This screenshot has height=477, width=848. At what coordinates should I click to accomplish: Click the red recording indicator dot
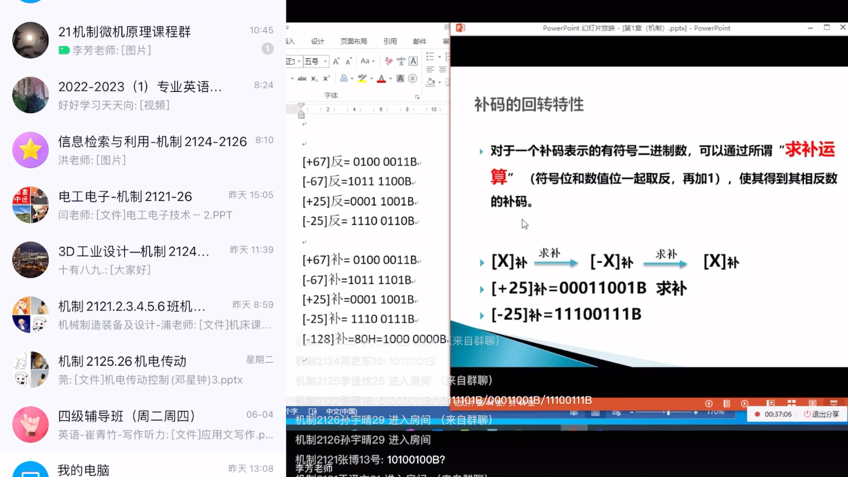pos(757,414)
